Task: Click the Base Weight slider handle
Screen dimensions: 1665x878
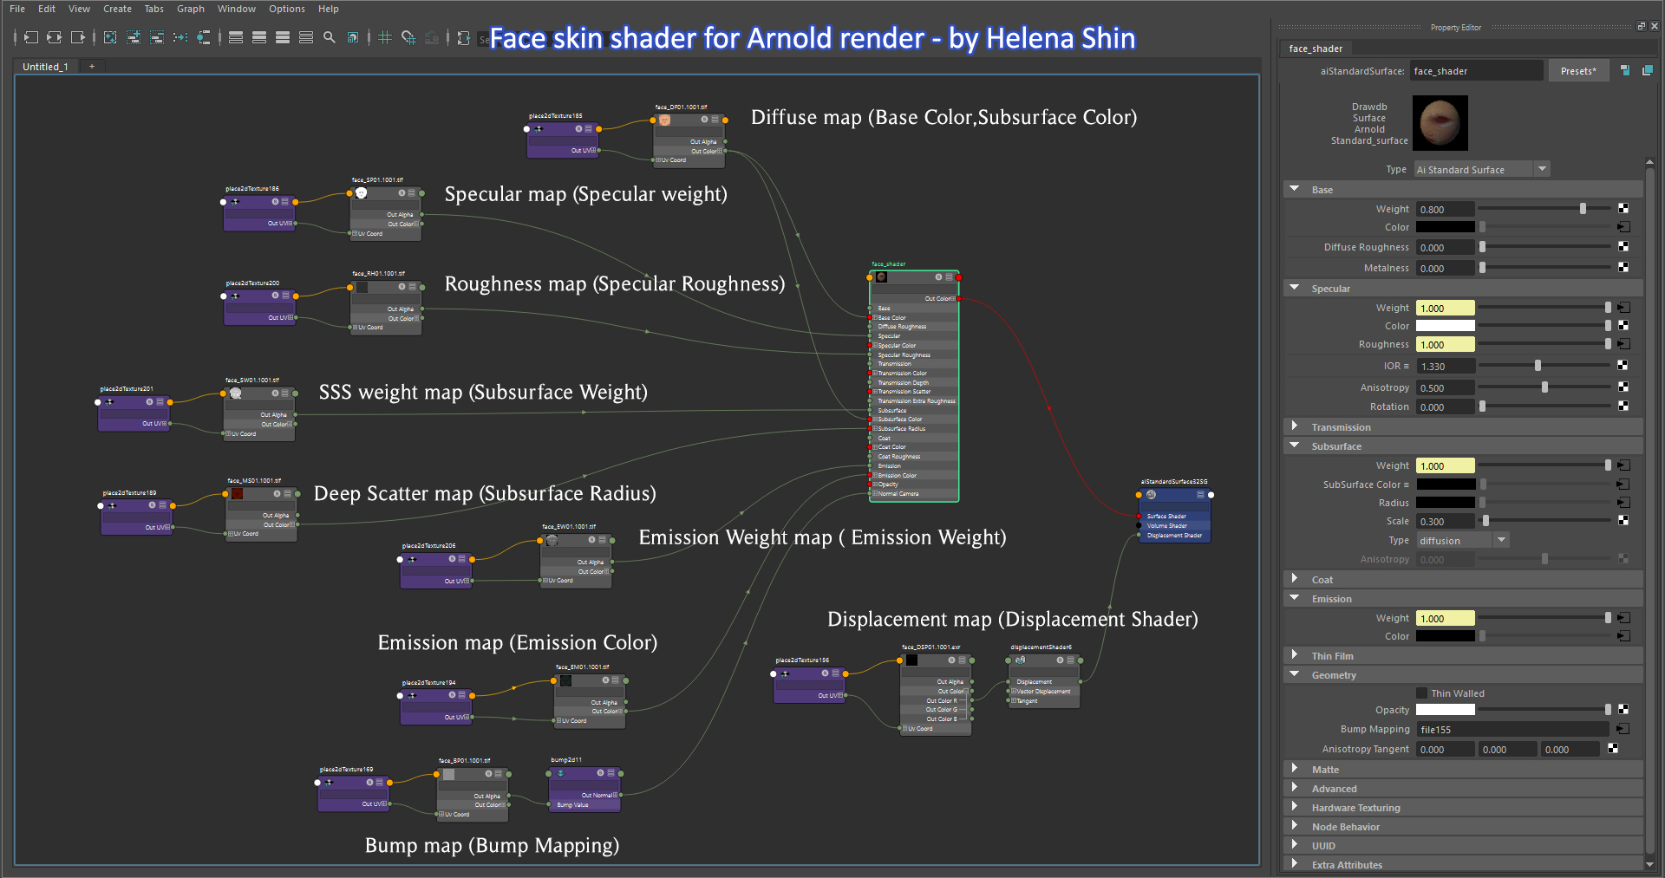Action: click(x=1583, y=209)
